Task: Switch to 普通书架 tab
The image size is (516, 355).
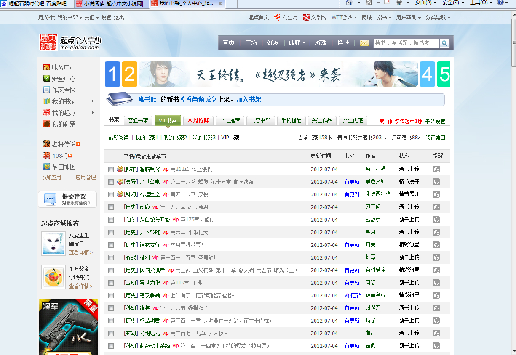Action: tap(138, 120)
